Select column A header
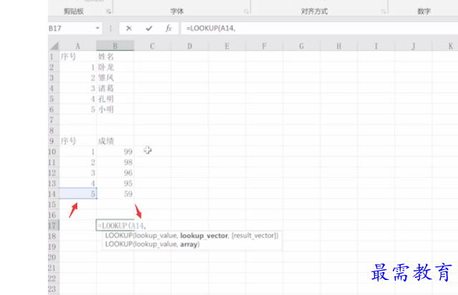This screenshot has height=295, width=458. pyautogui.click(x=78, y=46)
